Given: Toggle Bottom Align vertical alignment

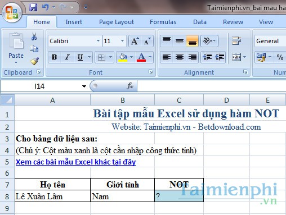Looking at the screenshot, I should (193, 41).
